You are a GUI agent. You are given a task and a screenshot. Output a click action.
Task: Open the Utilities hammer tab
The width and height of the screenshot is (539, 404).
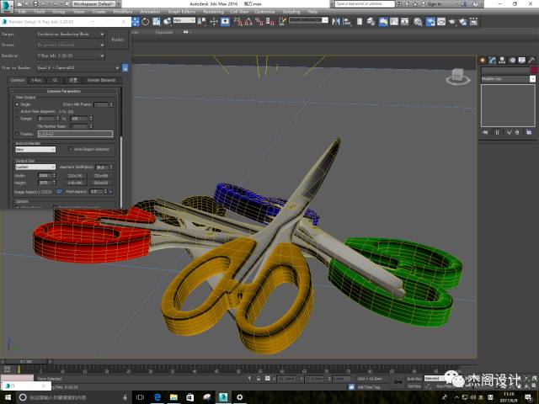pyautogui.click(x=531, y=60)
